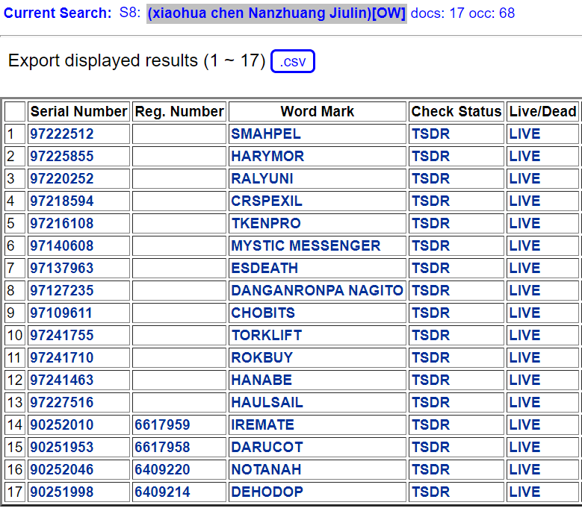Open the ESDEATH word mark
This screenshot has height=514, width=582.
264,268
